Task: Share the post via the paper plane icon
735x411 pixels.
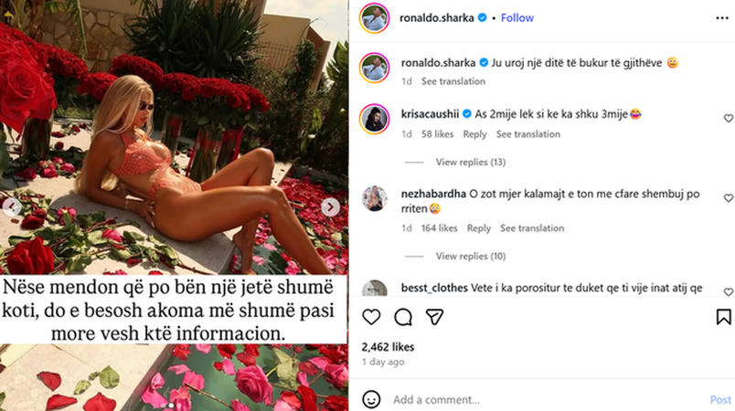Action: pos(434,317)
